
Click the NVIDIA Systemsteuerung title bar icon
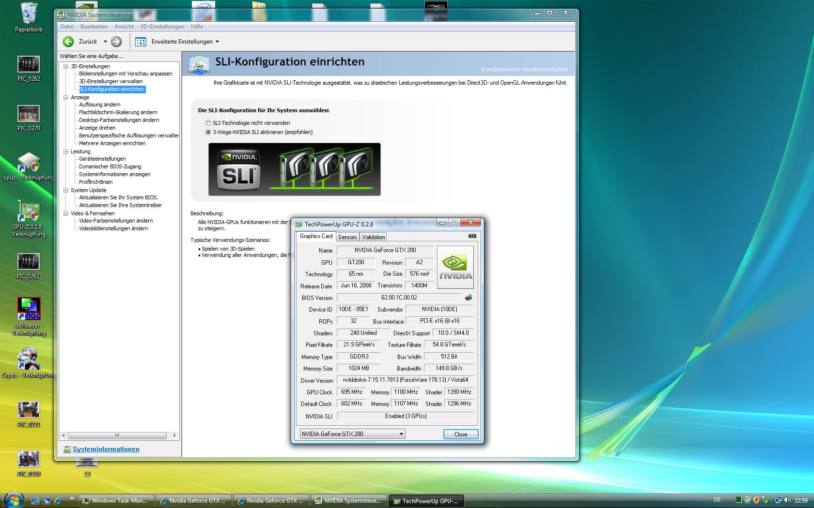(x=61, y=15)
